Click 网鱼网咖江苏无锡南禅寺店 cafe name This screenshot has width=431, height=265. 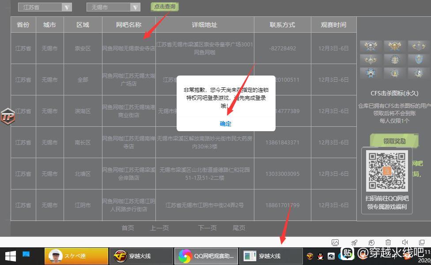129,142
